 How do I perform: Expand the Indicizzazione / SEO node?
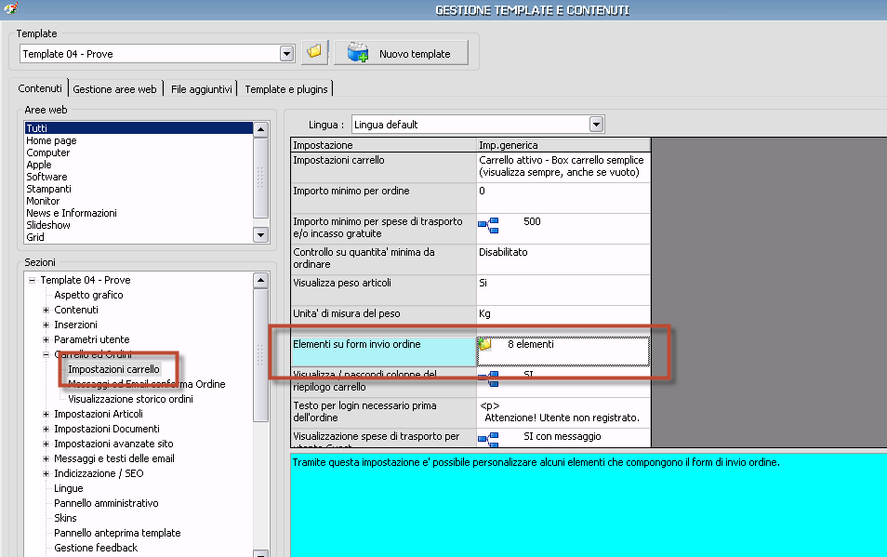click(46, 473)
